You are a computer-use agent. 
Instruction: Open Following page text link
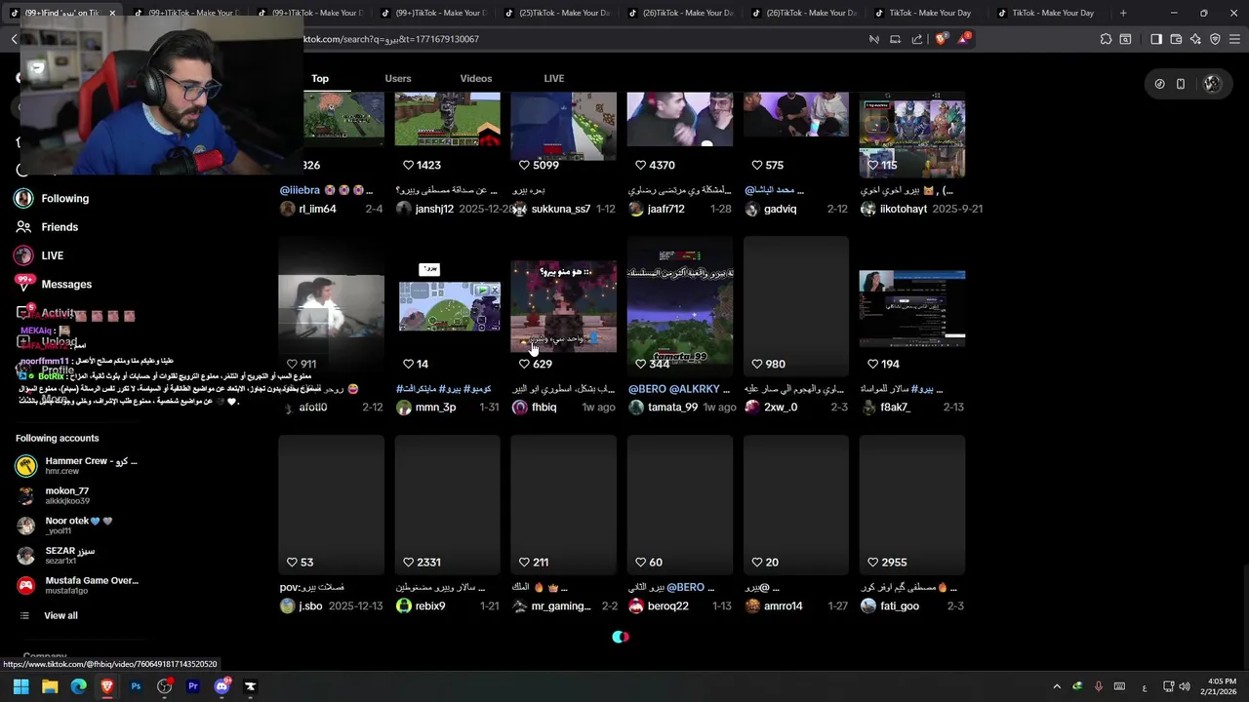coord(64,198)
